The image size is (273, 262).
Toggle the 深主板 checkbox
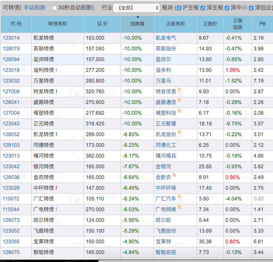pyautogui.click(x=203, y=8)
